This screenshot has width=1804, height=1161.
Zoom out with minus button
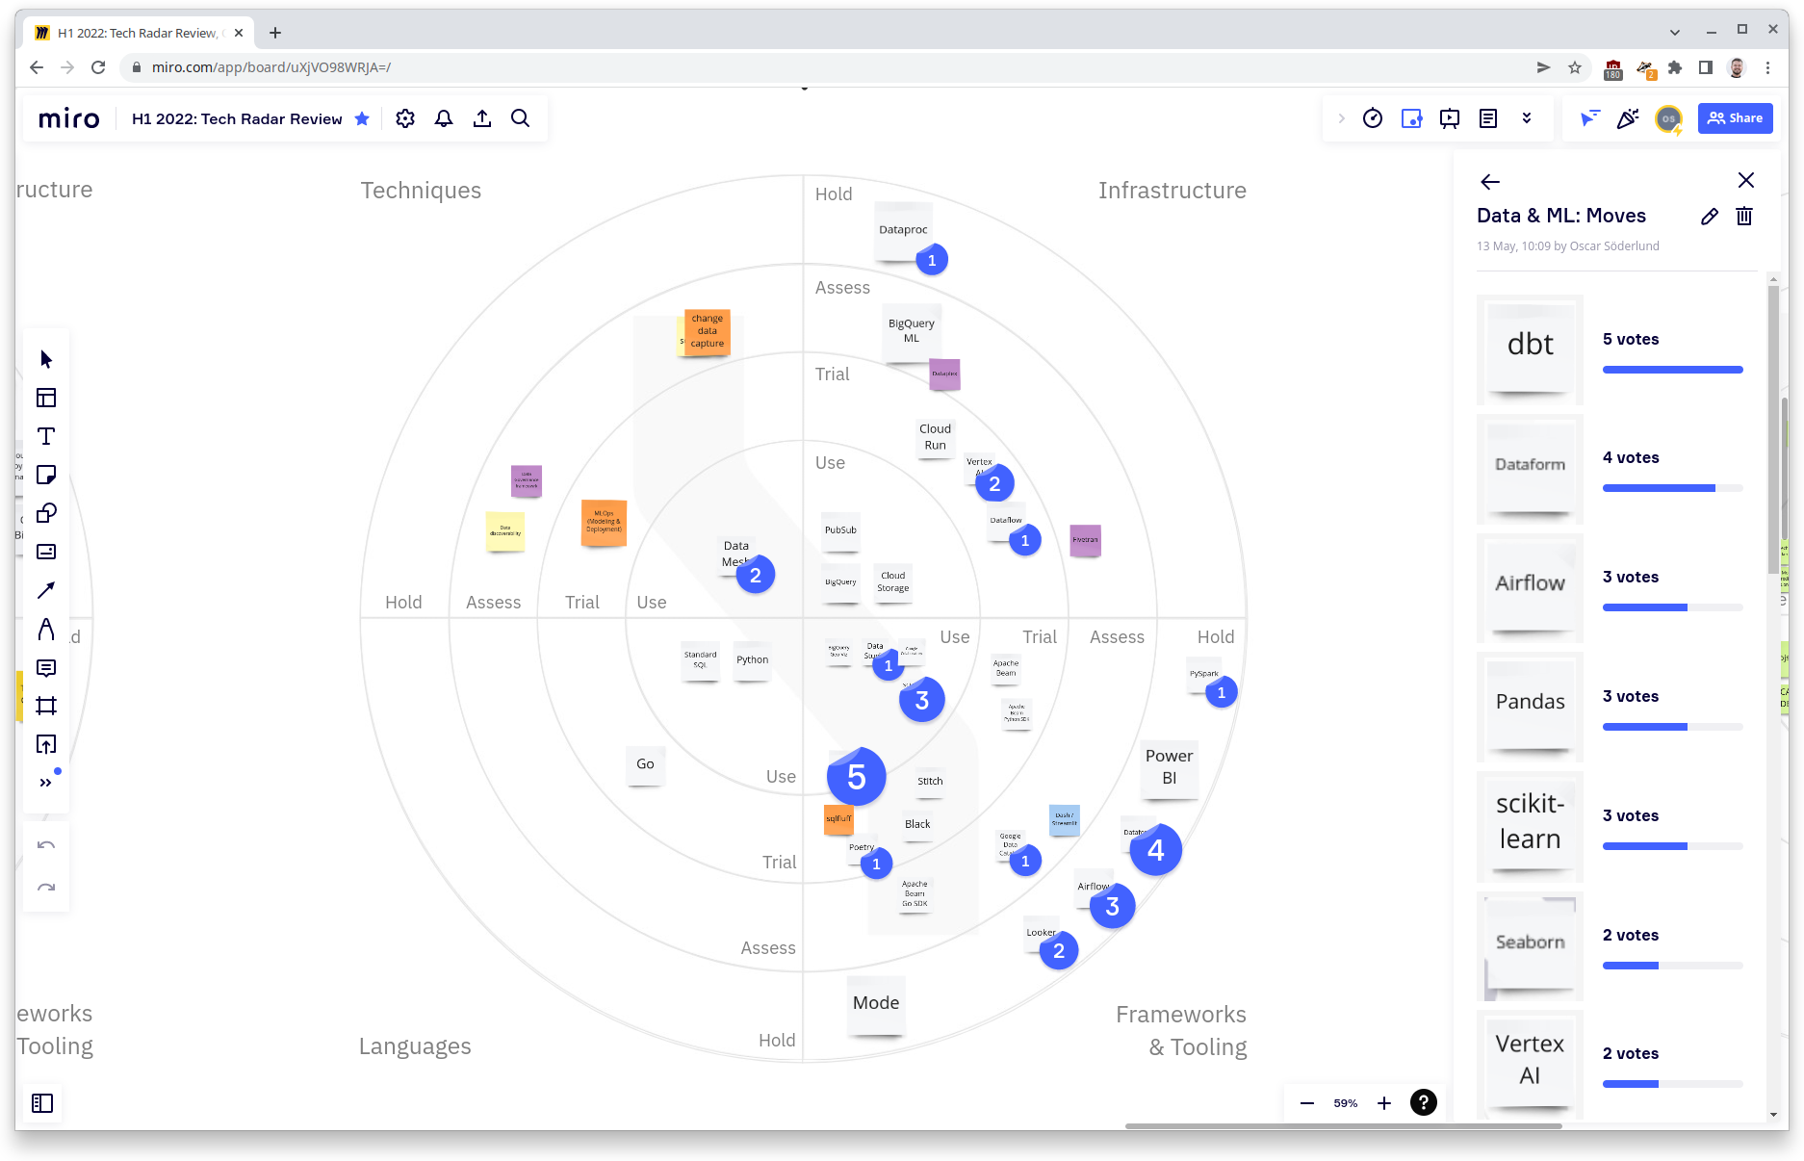coord(1307,1103)
